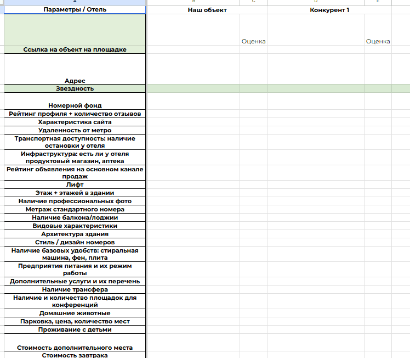Select the 'Ссылка на объект на площадке' cell
410x358 pixels.
(x=75, y=49)
